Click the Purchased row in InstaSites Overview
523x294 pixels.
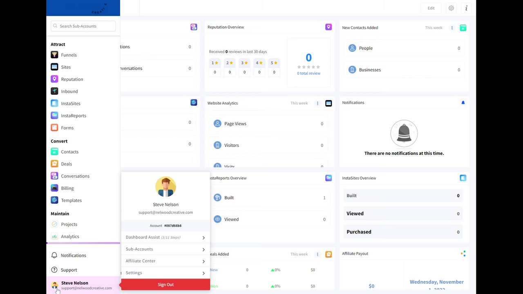(x=403, y=232)
